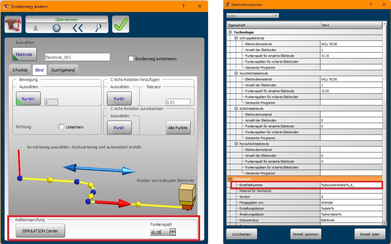Collapse the Vorschlichtelektrode section
The image size is (391, 244).
click(236, 73)
